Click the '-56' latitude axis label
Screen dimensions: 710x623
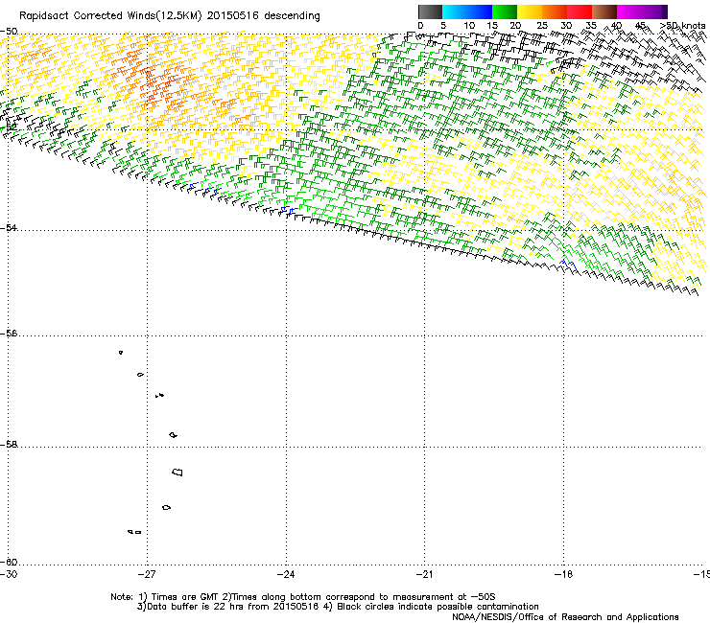coord(9,334)
